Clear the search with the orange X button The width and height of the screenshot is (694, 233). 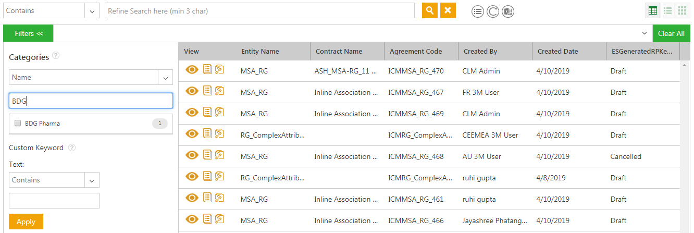(448, 10)
